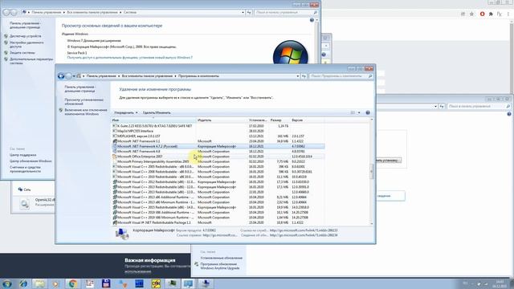Open the Упорядочить dropdown menu

(125, 112)
